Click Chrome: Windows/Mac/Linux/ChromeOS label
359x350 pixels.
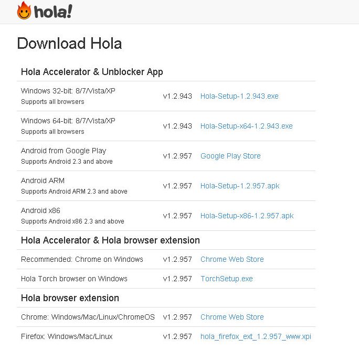tap(88, 317)
